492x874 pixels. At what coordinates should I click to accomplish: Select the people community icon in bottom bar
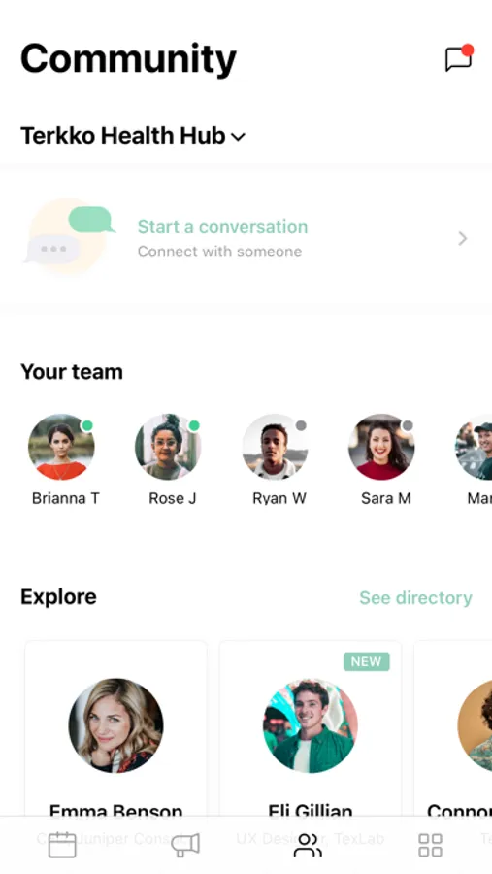coord(308,845)
